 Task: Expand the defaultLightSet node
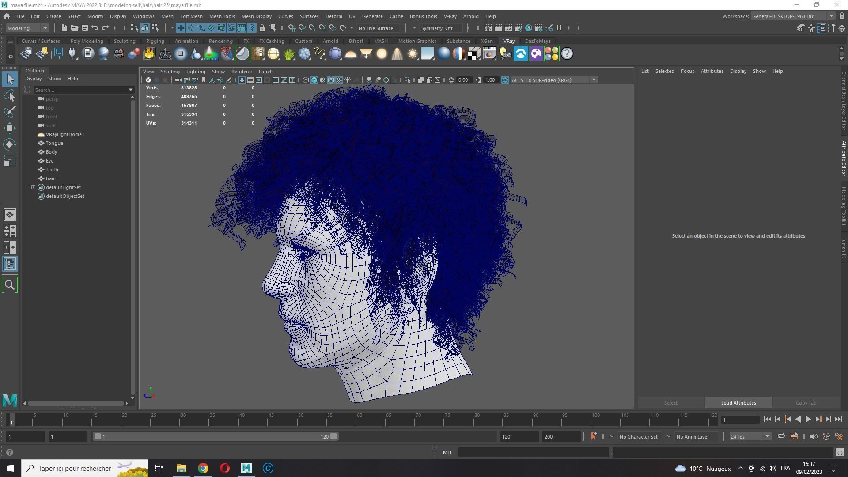pos(33,187)
